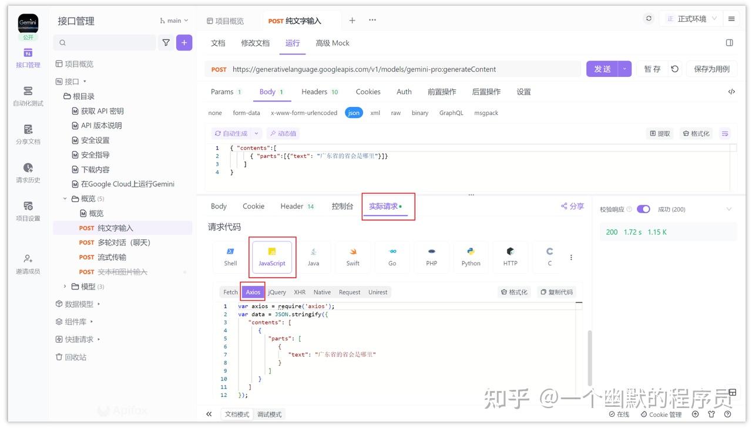This screenshot has width=752, height=428.
Task: Select the Python code example icon
Action: click(471, 257)
